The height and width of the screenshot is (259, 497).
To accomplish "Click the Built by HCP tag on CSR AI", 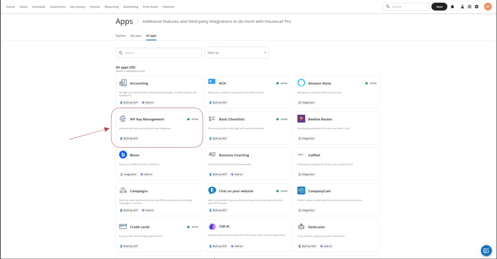I will [x=218, y=246].
